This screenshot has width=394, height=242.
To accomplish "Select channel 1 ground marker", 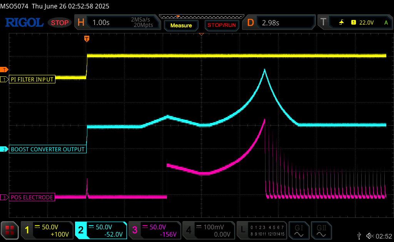I will point(4,80).
